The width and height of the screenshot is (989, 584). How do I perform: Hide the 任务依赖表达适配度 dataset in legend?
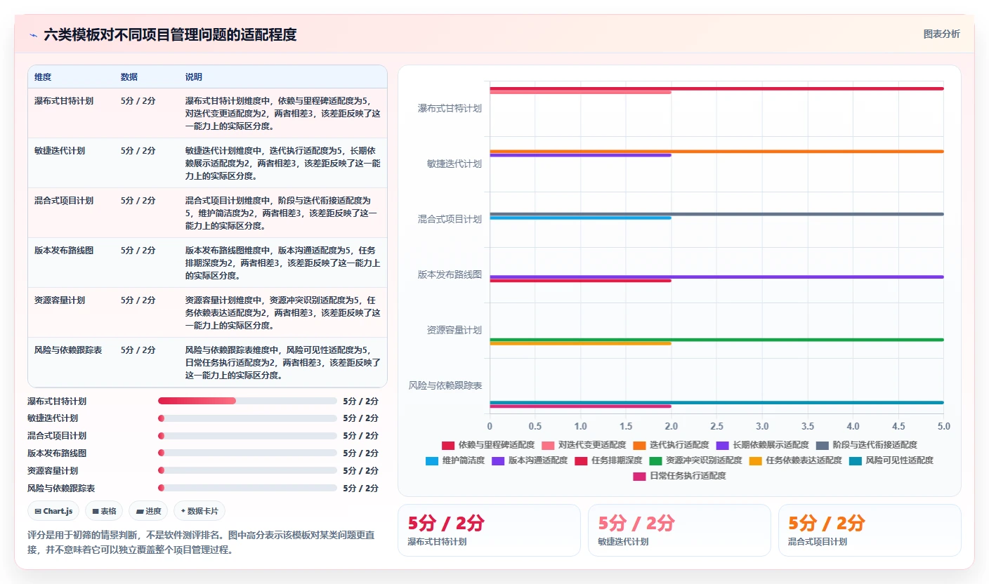tap(794, 460)
